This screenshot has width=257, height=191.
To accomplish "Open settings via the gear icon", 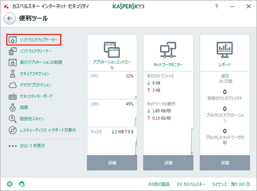I will coord(10,184).
